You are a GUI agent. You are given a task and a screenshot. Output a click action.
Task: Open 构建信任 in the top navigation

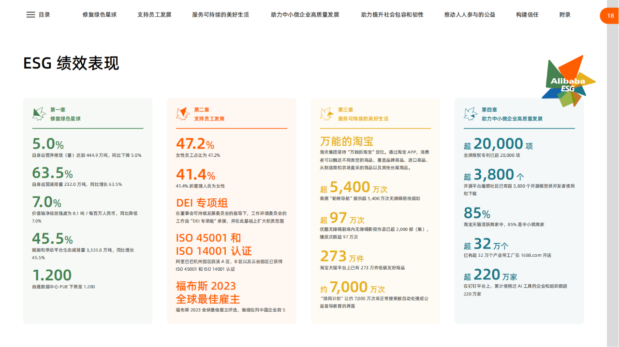[527, 15]
